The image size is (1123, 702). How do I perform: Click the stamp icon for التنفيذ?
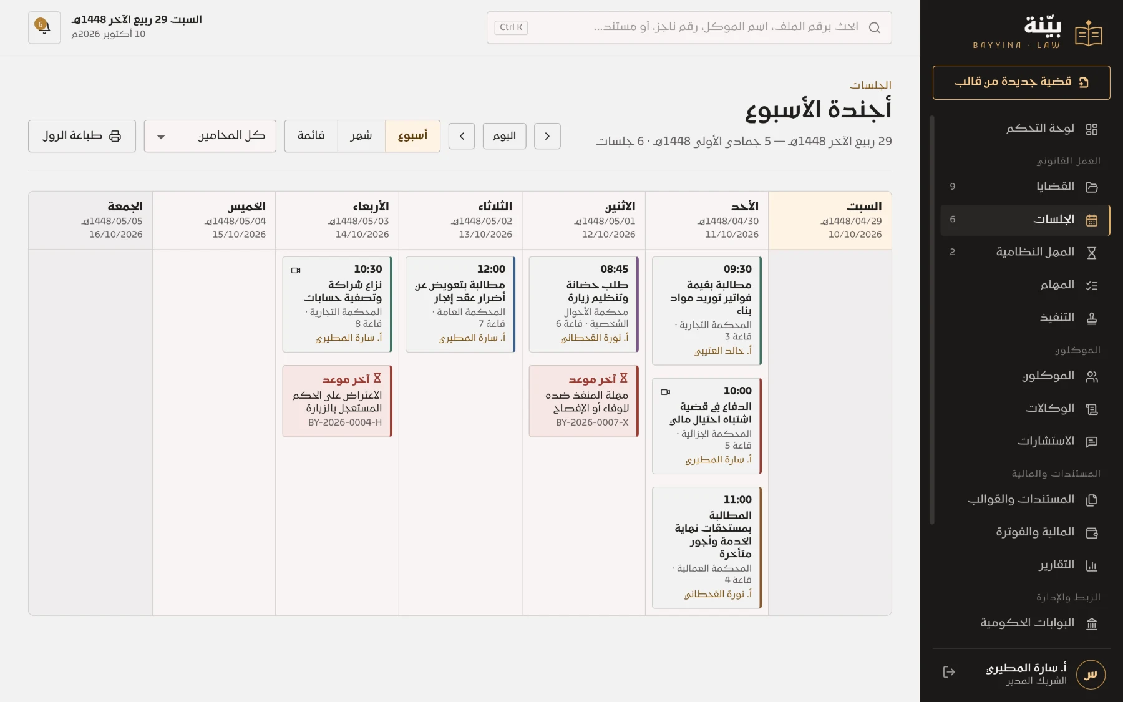click(1091, 318)
